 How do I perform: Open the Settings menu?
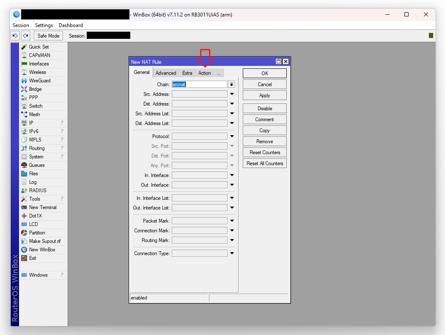(x=44, y=25)
